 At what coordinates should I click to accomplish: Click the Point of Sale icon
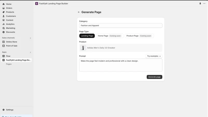coord(4,46)
